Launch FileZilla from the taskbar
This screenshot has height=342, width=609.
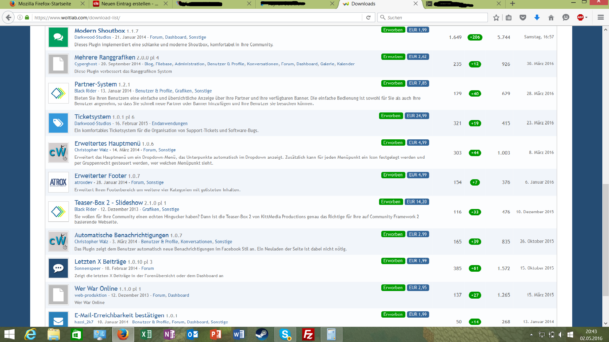pos(308,334)
